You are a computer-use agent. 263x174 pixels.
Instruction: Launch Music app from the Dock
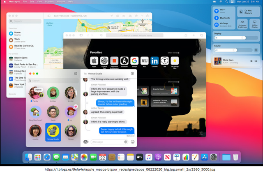pyautogui.click(x=149, y=158)
